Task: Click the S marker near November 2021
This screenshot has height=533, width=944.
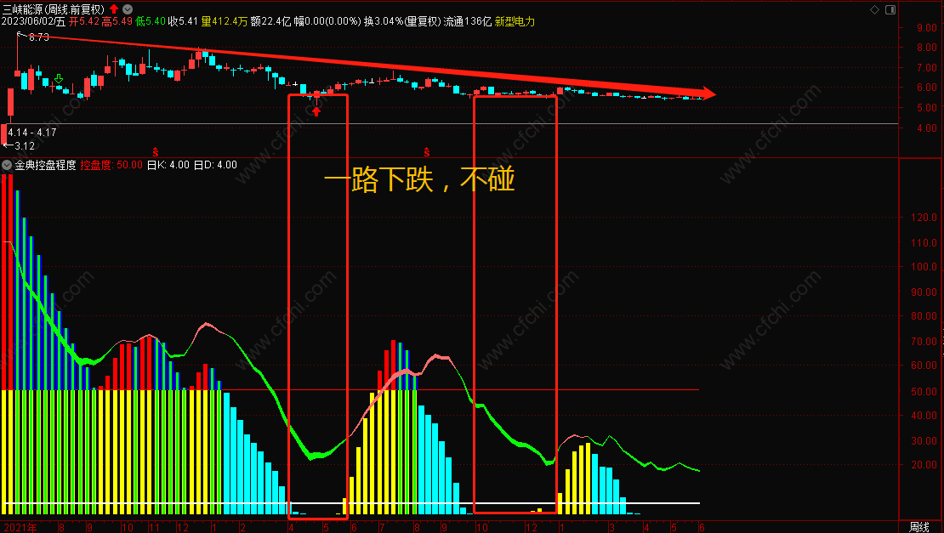Action: [156, 151]
